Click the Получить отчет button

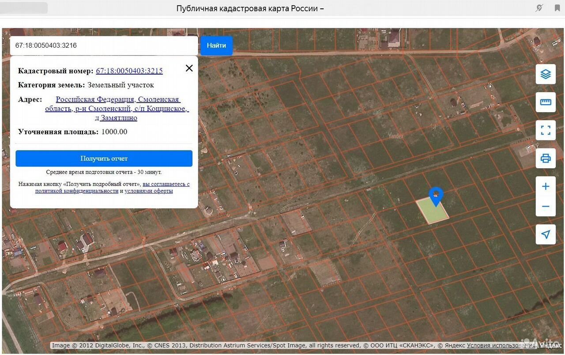(x=104, y=159)
